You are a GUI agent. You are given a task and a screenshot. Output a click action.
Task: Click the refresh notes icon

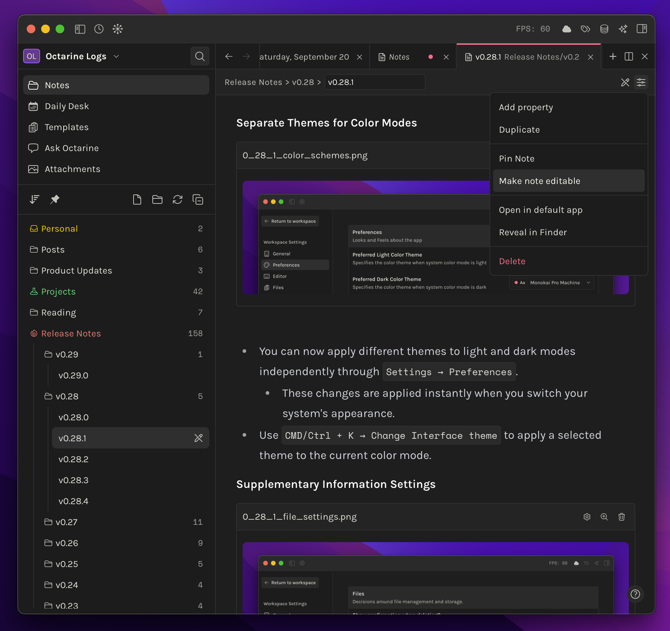(x=177, y=199)
